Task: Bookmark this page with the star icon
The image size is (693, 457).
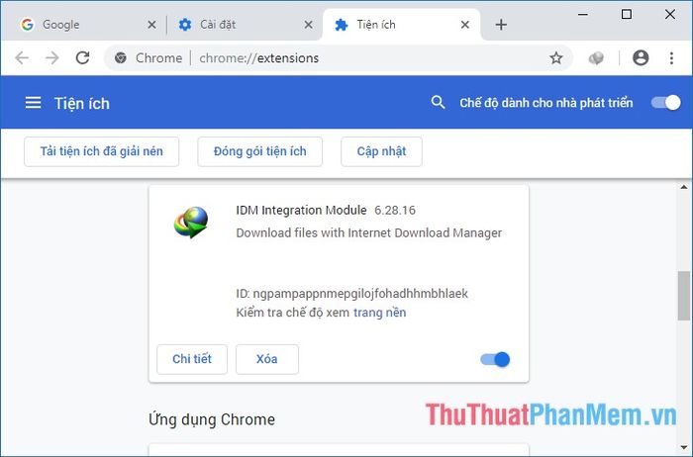Action: (556, 57)
